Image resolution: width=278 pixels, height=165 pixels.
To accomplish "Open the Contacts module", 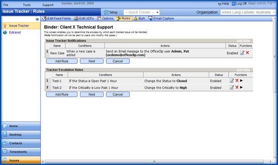I will coord(21,143).
